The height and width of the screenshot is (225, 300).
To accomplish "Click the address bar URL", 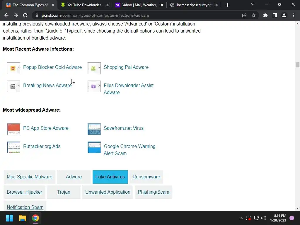I will pyautogui.click(x=95, y=15).
